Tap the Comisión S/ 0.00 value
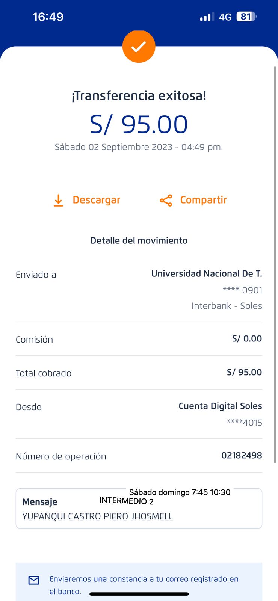The height and width of the screenshot is (601, 278). click(x=247, y=339)
